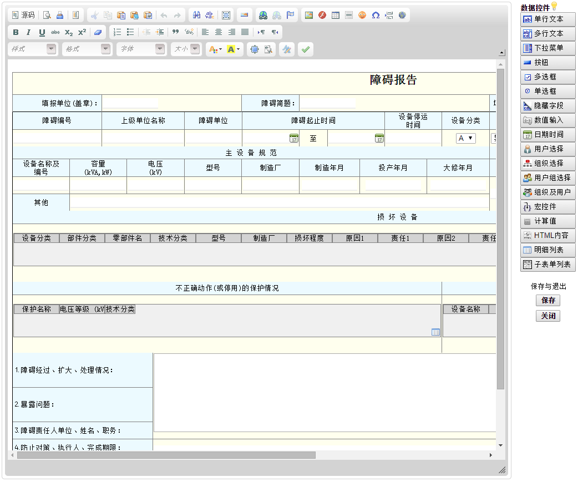Image resolution: width=583 pixels, height=487 pixels.
Task: Insert smiley emoticon from the toolbar
Action: click(x=362, y=16)
